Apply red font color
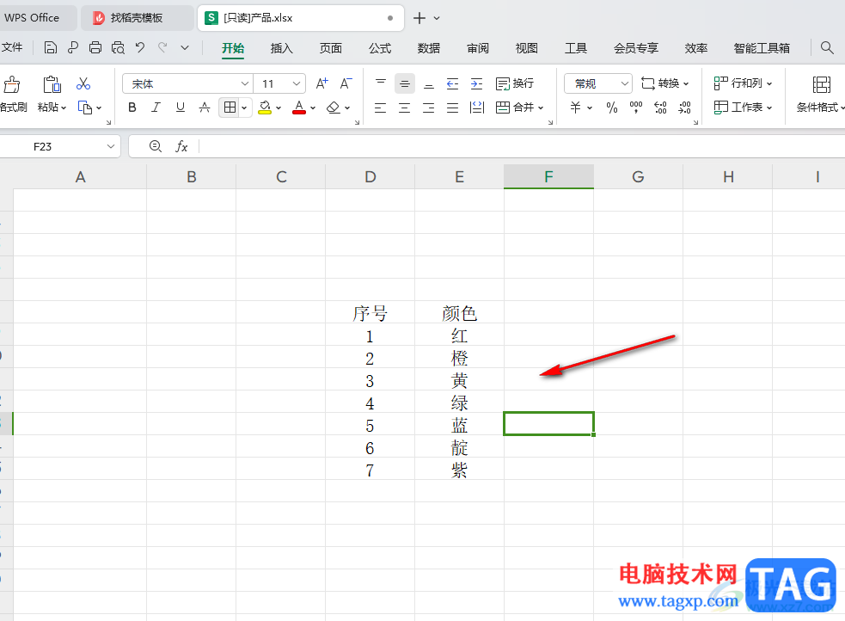 299,108
